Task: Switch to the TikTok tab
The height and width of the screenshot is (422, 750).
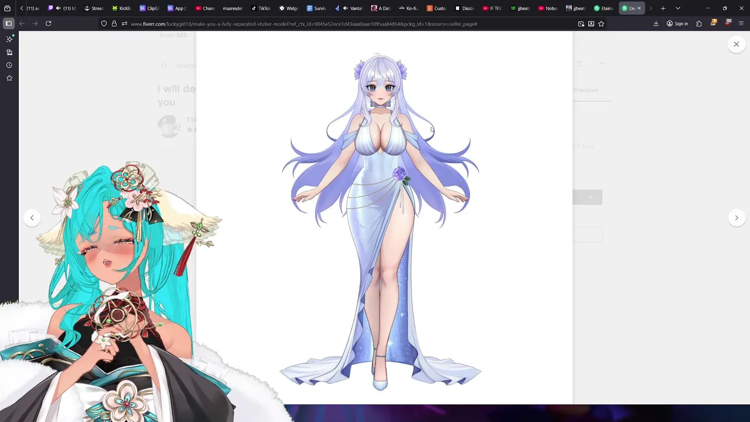Action: 261,8
